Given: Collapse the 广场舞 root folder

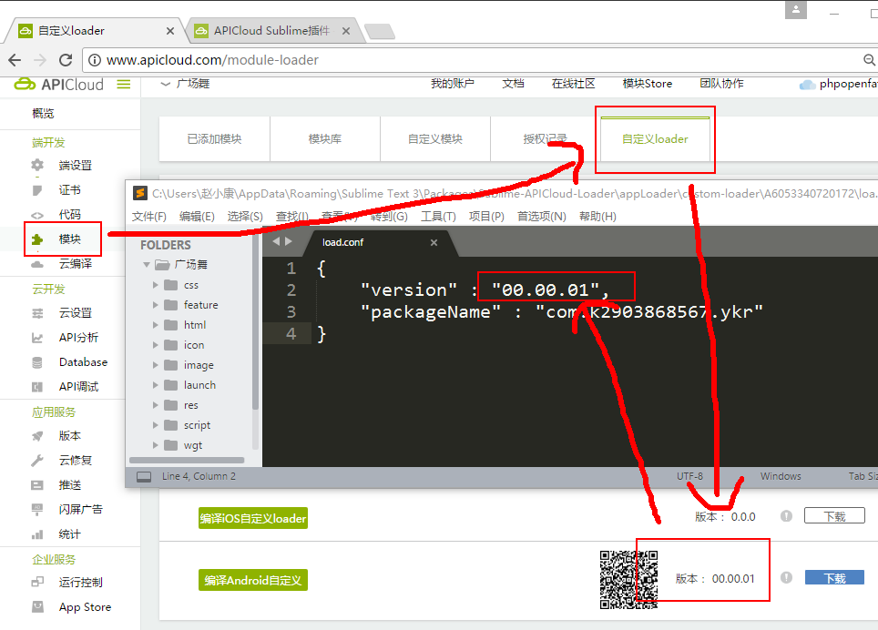Looking at the screenshot, I should [x=146, y=265].
